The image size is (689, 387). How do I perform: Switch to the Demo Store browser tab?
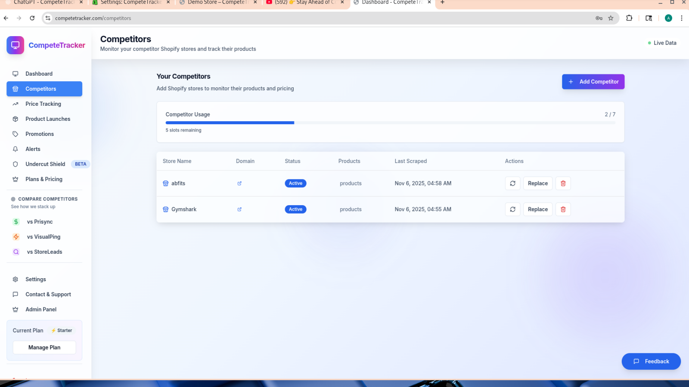pyautogui.click(x=217, y=3)
